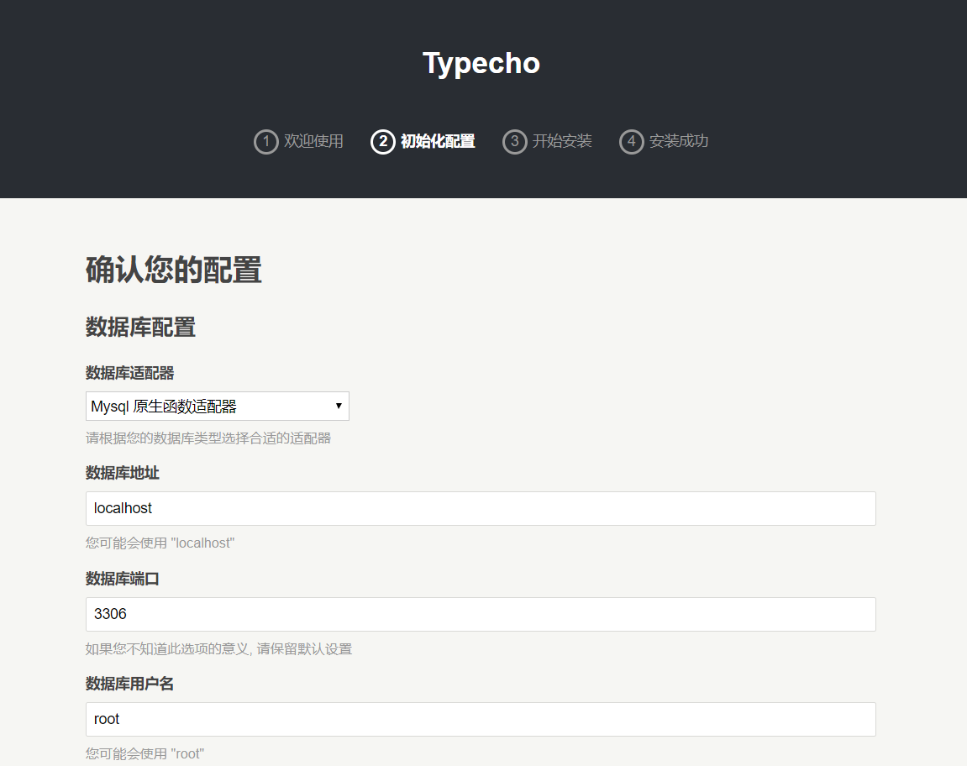Click the database username field containing root

point(481,719)
